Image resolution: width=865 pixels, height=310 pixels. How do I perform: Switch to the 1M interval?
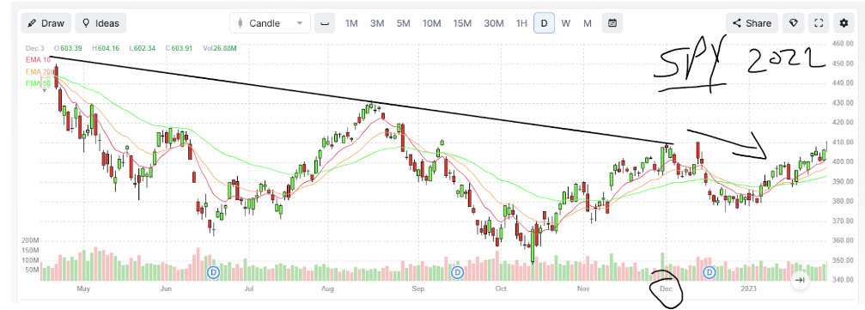coord(351,23)
